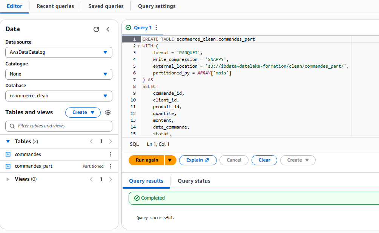Go to previous Tables page
Screen dimensions: 379x233
coord(91,141)
